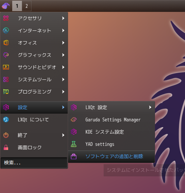Click the システムツール grid icon
This screenshot has width=185, height=193.
[6, 79]
